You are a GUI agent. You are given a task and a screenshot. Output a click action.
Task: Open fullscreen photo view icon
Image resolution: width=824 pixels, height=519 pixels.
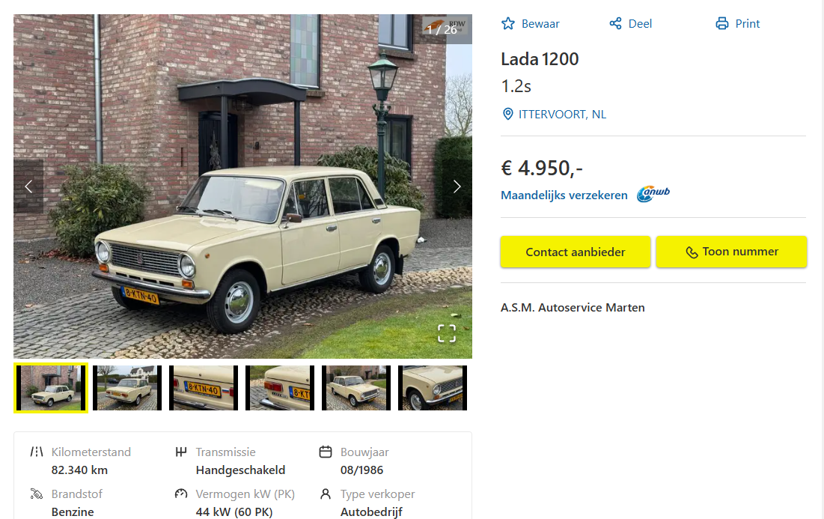click(447, 333)
